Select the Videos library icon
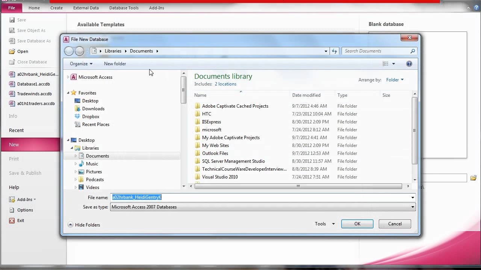 81,187
